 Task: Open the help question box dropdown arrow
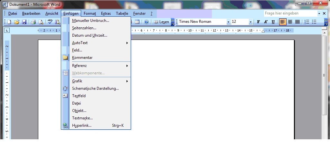point(319,14)
